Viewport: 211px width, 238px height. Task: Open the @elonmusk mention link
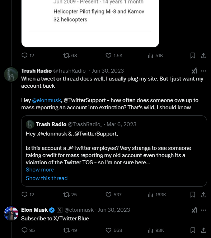[x=47, y=100]
